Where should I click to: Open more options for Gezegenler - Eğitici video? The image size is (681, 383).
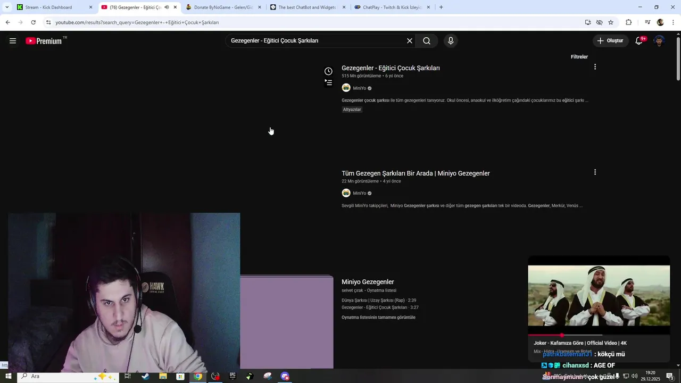pos(595,67)
